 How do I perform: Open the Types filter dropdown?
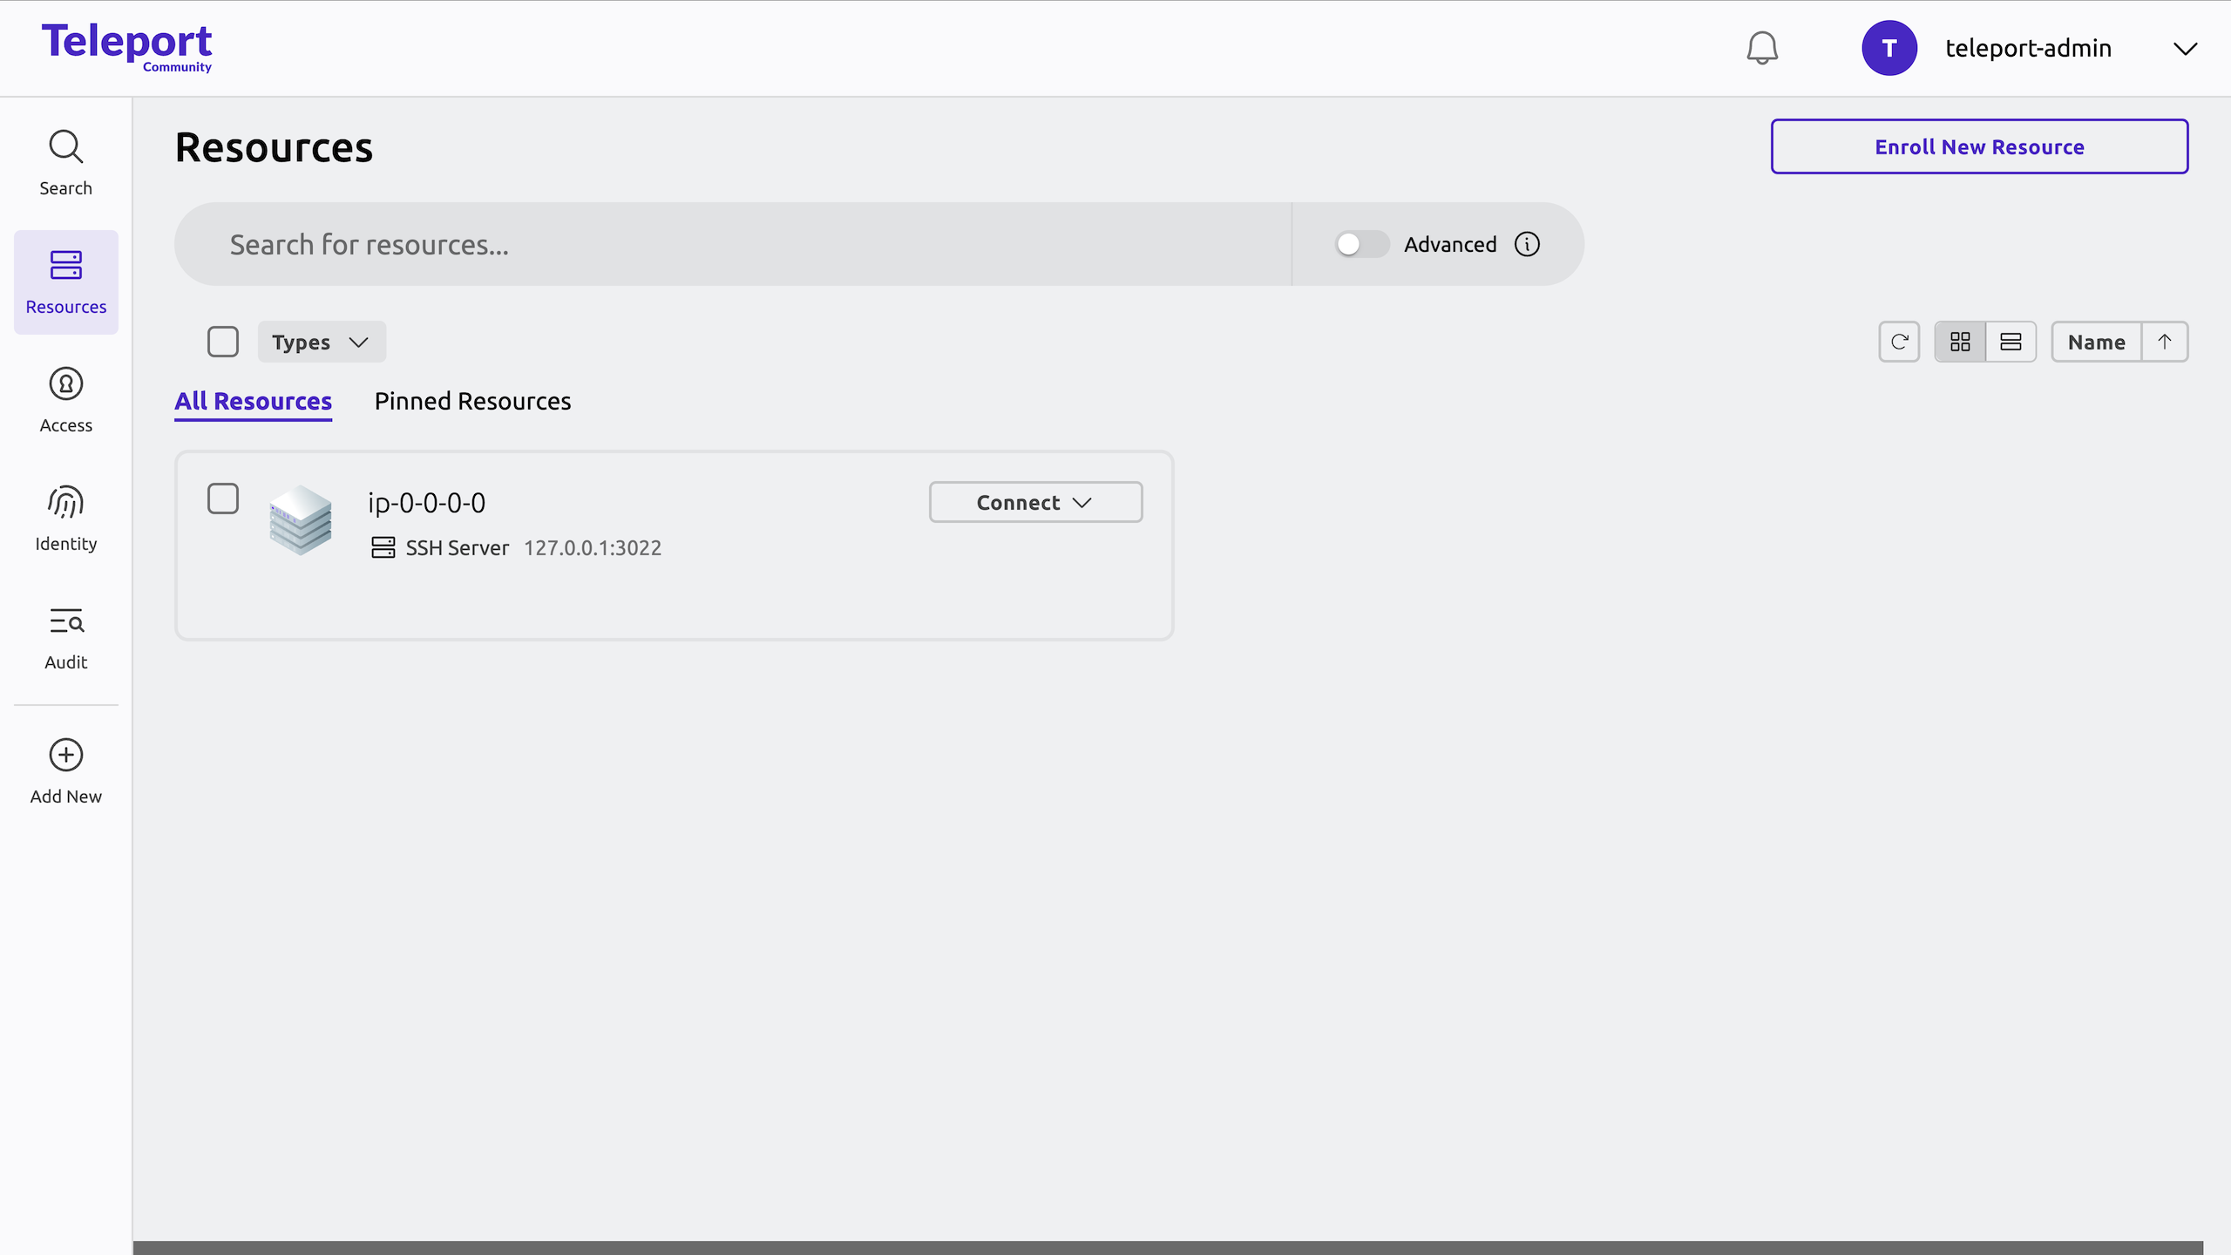coord(321,342)
